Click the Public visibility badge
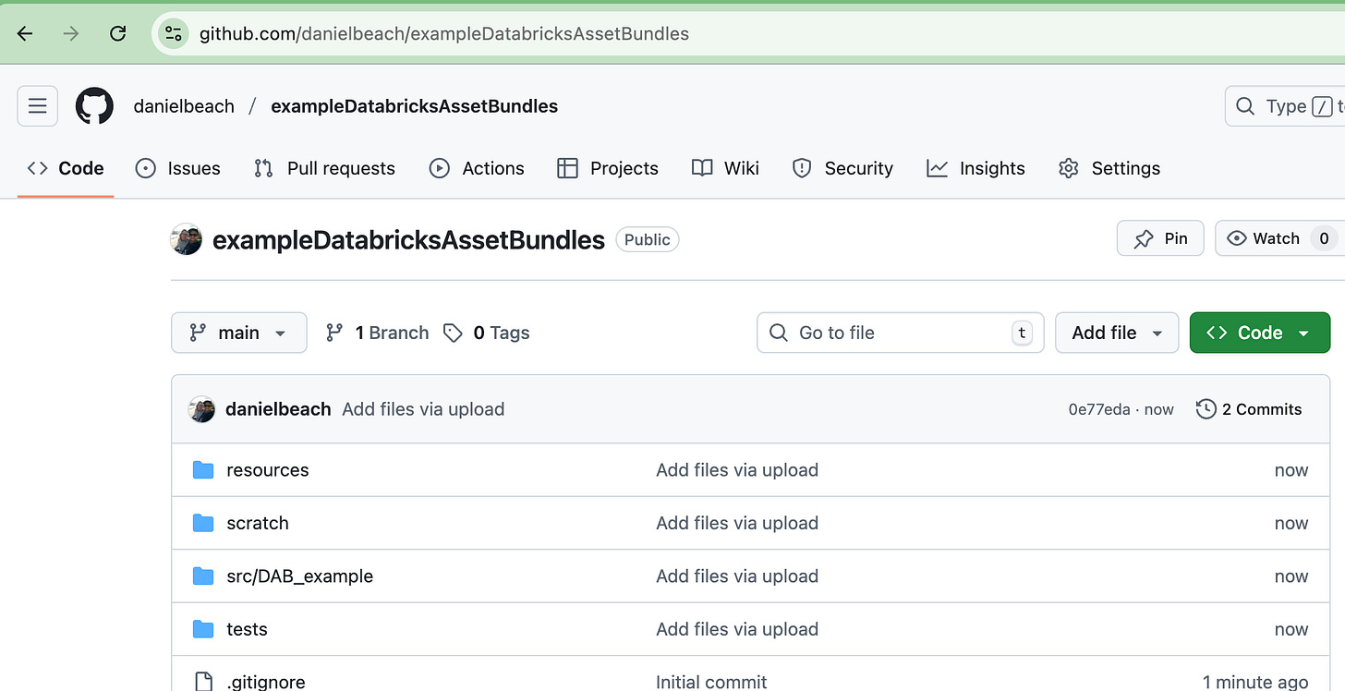The width and height of the screenshot is (1345, 691). (648, 239)
